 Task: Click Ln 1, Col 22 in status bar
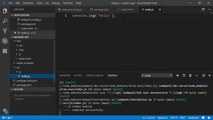pyautogui.click(x=148, y=118)
